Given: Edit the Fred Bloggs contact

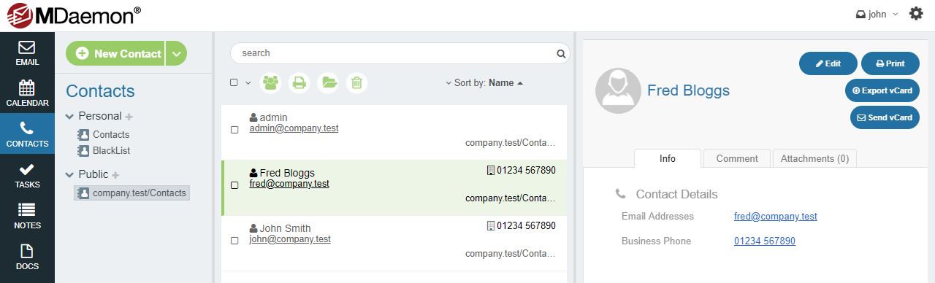Looking at the screenshot, I should 828,63.
